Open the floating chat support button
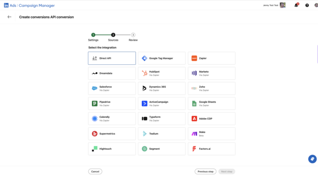Image resolution: width=318 pixels, height=177 pixels. tap(312, 159)
